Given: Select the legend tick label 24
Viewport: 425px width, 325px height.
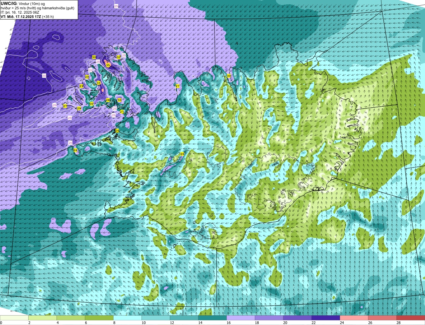Looking at the screenshot, I should pos(342,323).
